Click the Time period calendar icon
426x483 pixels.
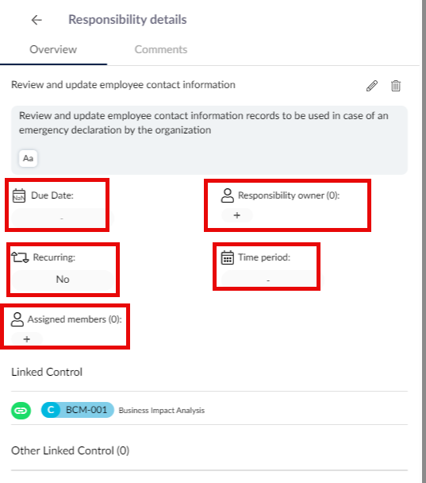pos(228,257)
